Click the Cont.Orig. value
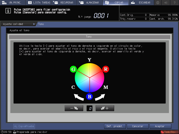 point(146,15)
